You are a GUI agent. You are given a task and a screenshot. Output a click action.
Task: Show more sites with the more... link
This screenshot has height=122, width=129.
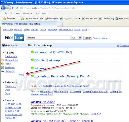pyautogui.click(x=23, y=75)
